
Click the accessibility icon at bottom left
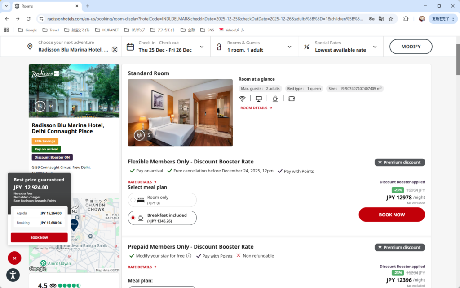[x=13, y=275]
